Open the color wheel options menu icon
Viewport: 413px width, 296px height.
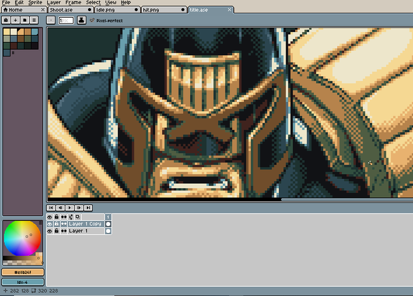coord(40,223)
